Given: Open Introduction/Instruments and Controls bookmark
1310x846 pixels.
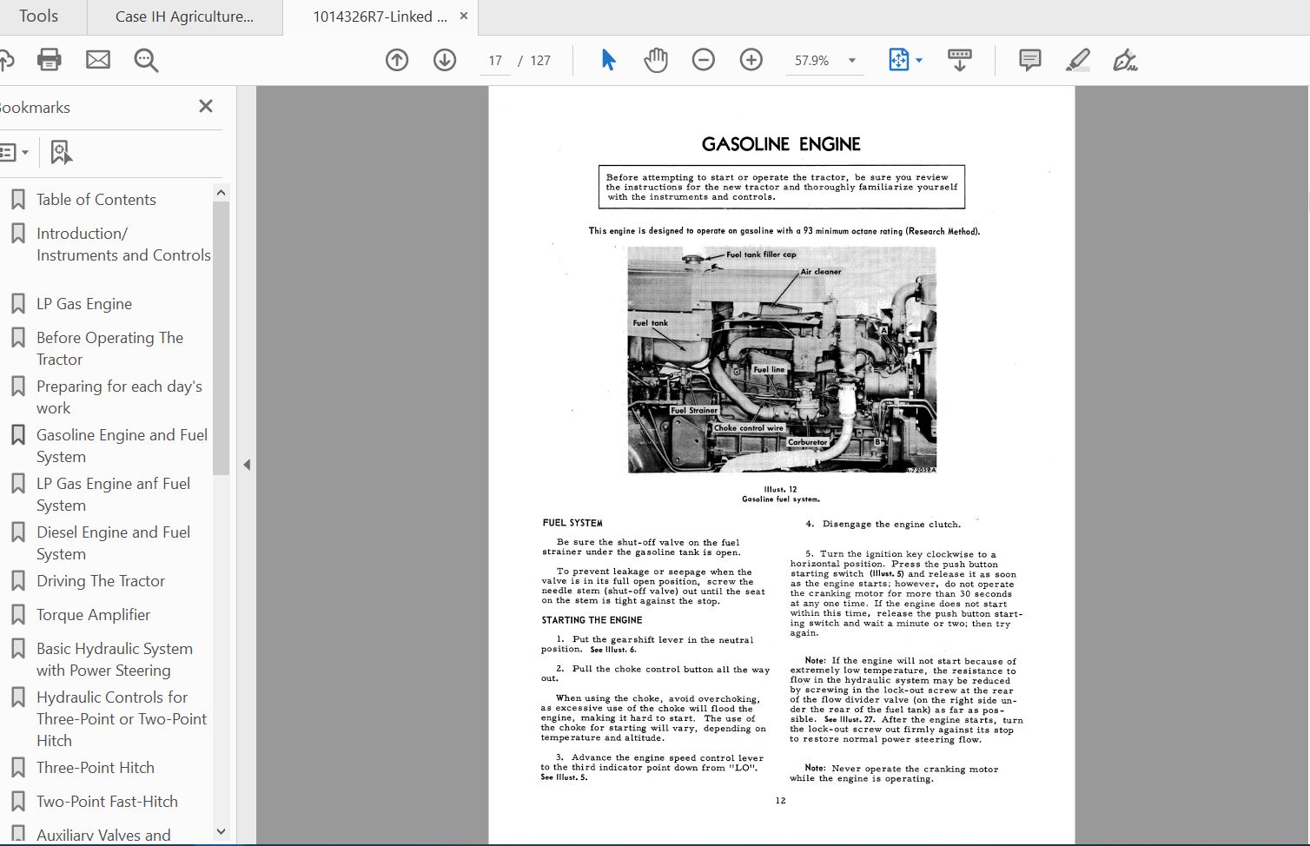Looking at the screenshot, I should point(123,244).
